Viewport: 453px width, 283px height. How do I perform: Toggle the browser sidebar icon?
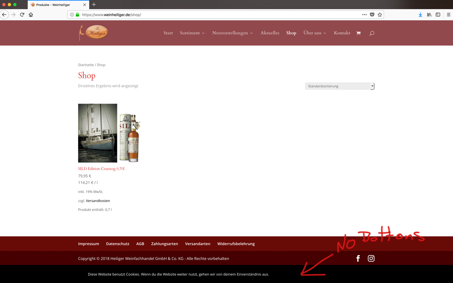tap(438, 15)
